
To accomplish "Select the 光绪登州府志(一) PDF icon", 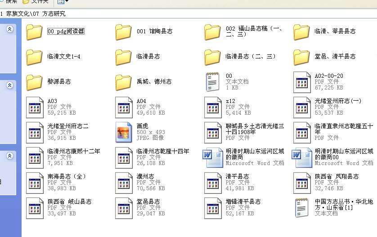I will 302,107.
